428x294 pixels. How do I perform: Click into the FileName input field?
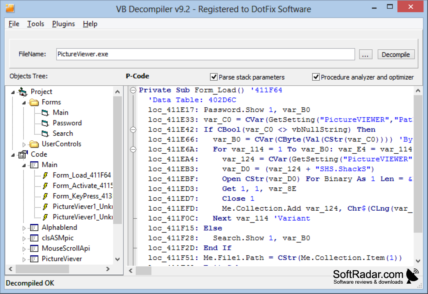[206, 54]
